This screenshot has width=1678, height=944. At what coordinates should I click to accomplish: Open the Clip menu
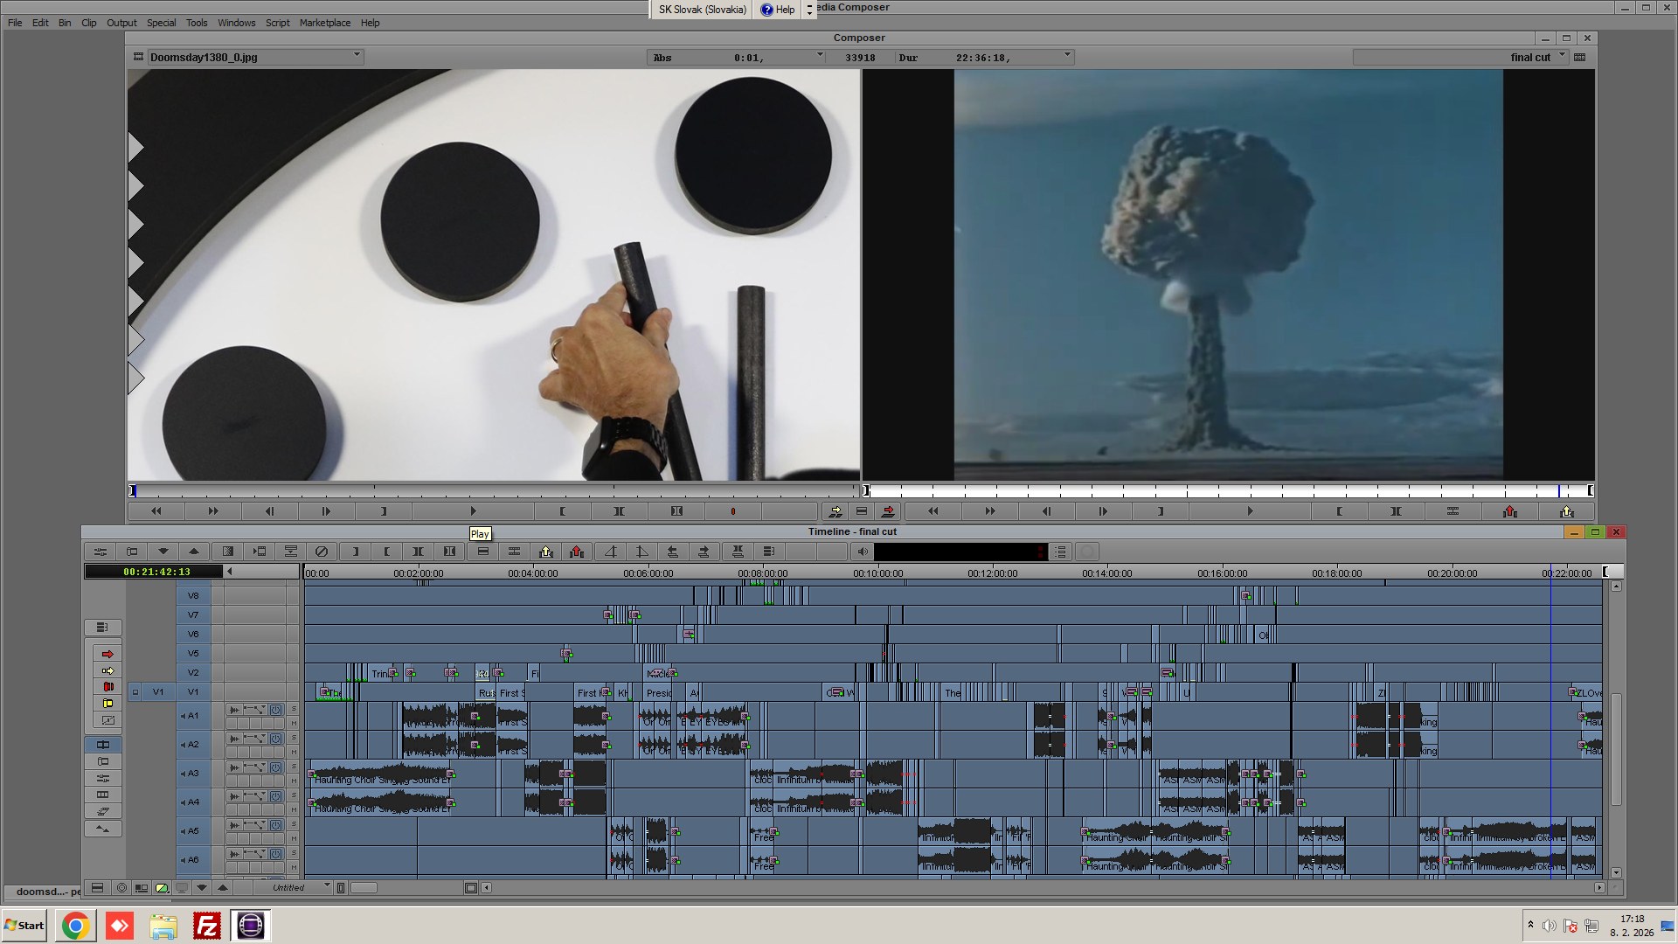[89, 23]
